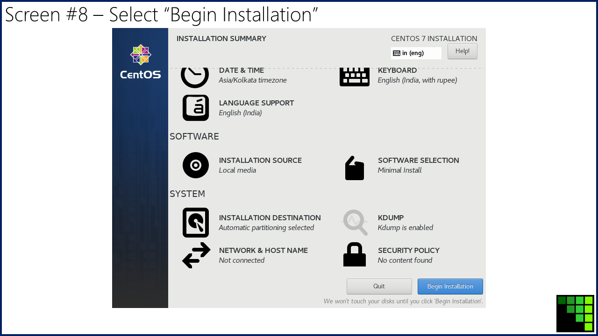Click the INSTALLATION SOURCE label
This screenshot has width=598, height=336.
click(260, 161)
